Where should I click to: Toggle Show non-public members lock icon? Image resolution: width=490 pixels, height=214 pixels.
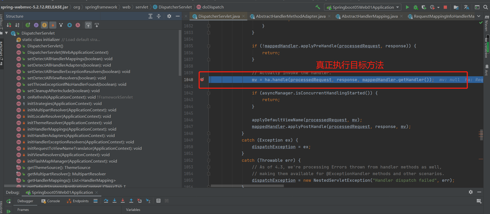[53, 25]
